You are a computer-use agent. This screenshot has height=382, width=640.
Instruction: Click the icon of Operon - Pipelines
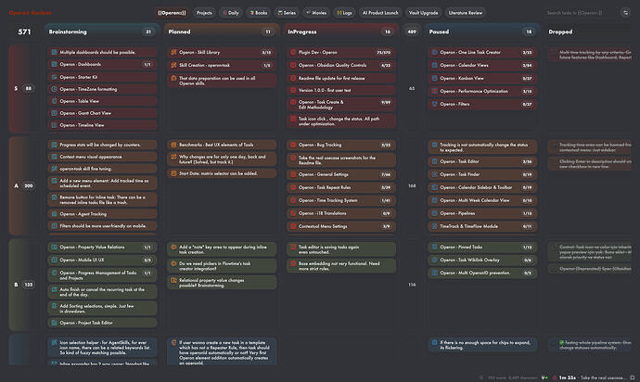[x=435, y=213]
